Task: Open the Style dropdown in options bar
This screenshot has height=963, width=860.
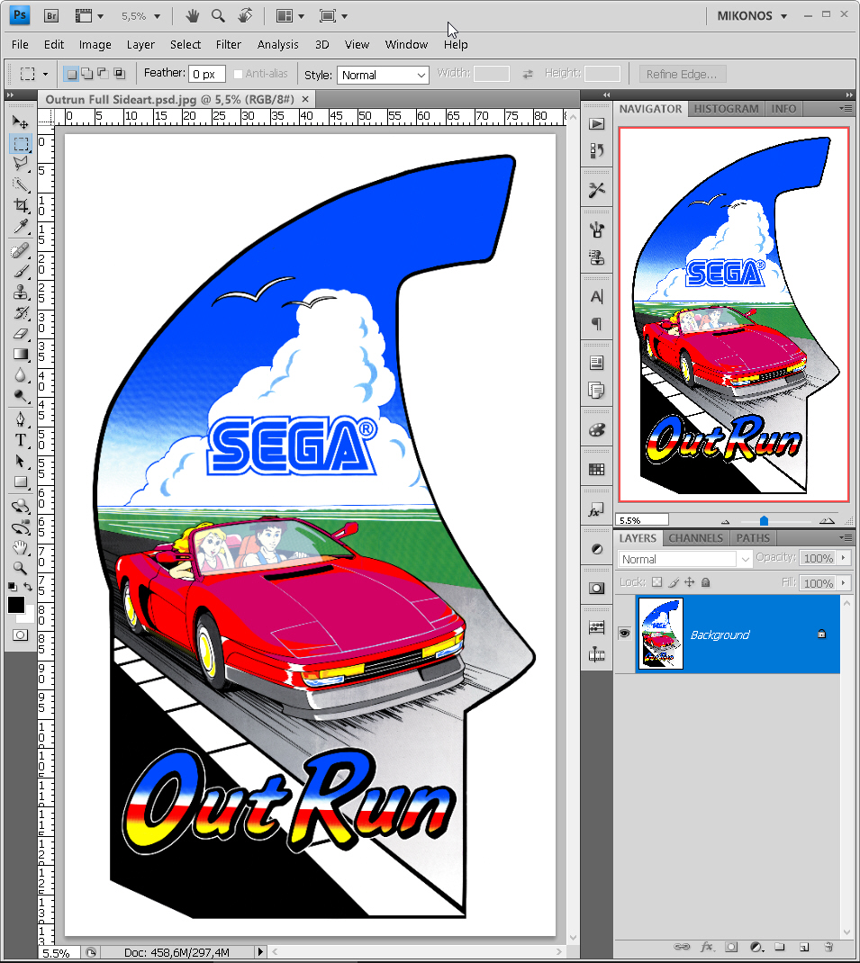Action: point(383,74)
